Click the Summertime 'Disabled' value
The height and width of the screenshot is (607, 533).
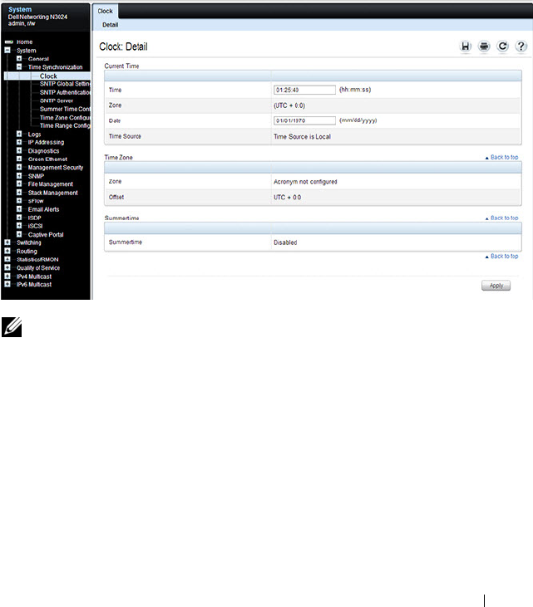tap(285, 242)
